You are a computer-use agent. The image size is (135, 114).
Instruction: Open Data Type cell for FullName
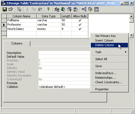coord(49,20)
